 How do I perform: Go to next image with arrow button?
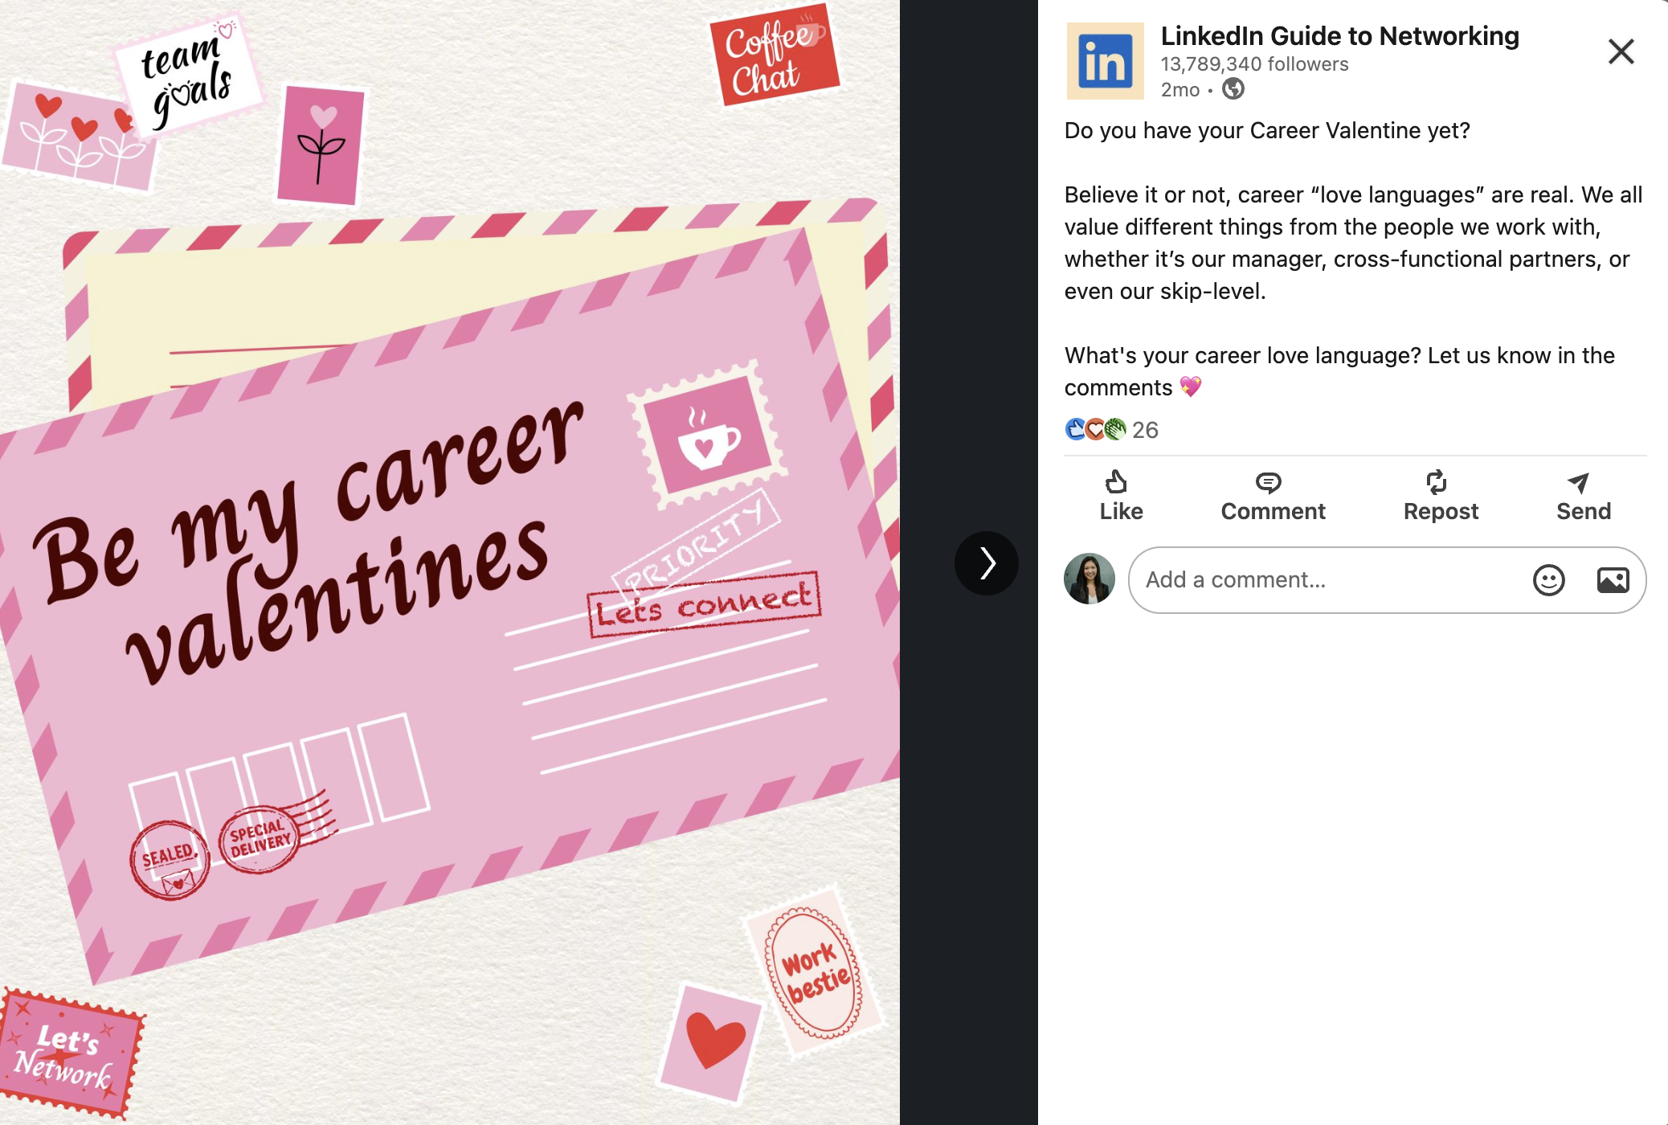click(987, 563)
